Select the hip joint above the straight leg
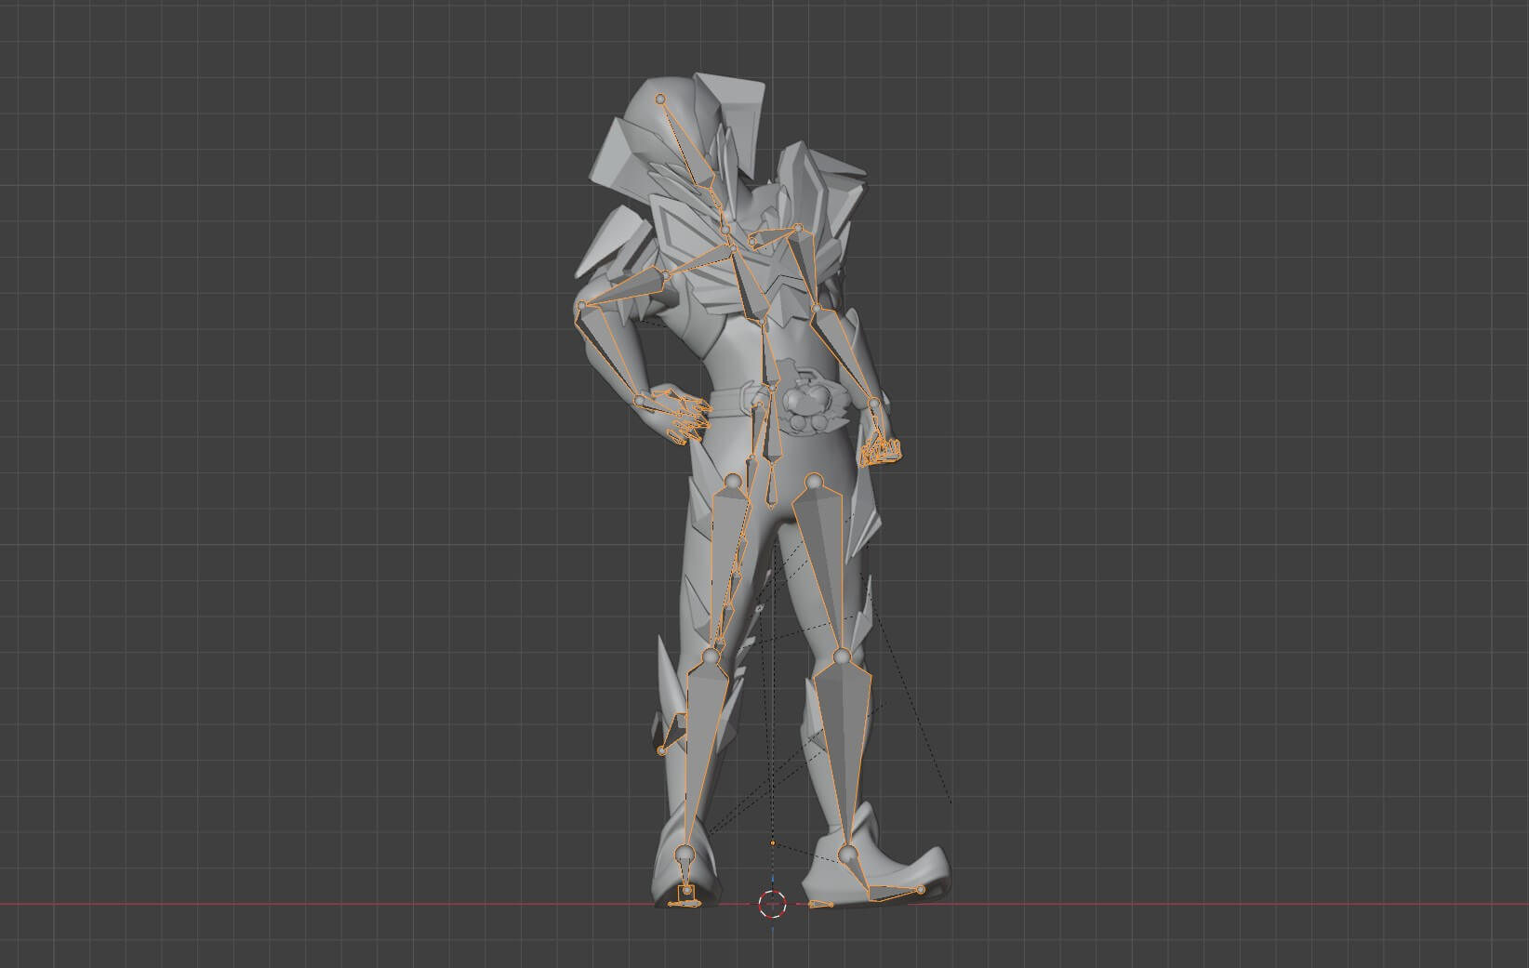Viewport: 1529px width, 968px height. click(733, 481)
